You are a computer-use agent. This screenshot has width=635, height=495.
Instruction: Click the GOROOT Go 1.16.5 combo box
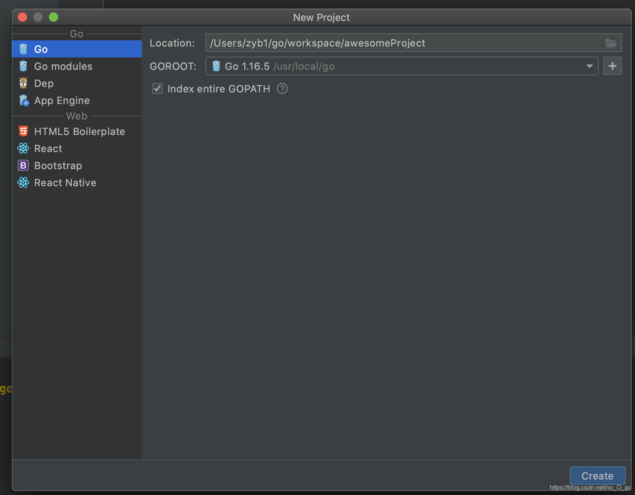pyautogui.click(x=402, y=66)
